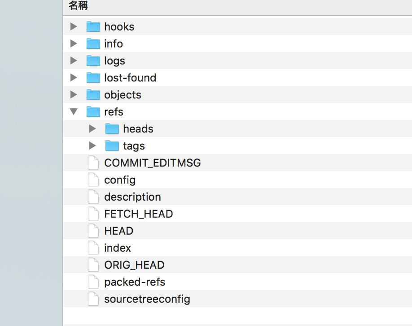Image resolution: width=412 pixels, height=326 pixels.
Task: Select the config file
Action: 119,180
